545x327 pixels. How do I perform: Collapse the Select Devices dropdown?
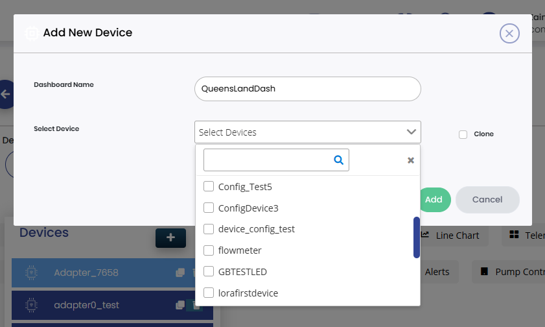(x=411, y=132)
